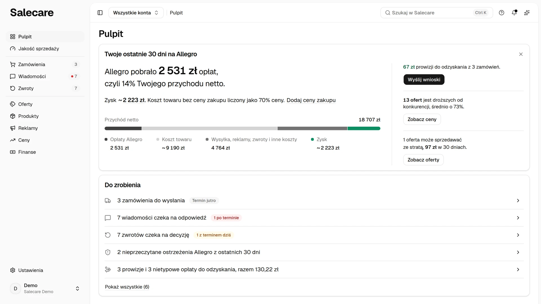The image size is (541, 304).
Task: Click the Termin jutro badge
Action: [x=204, y=201]
